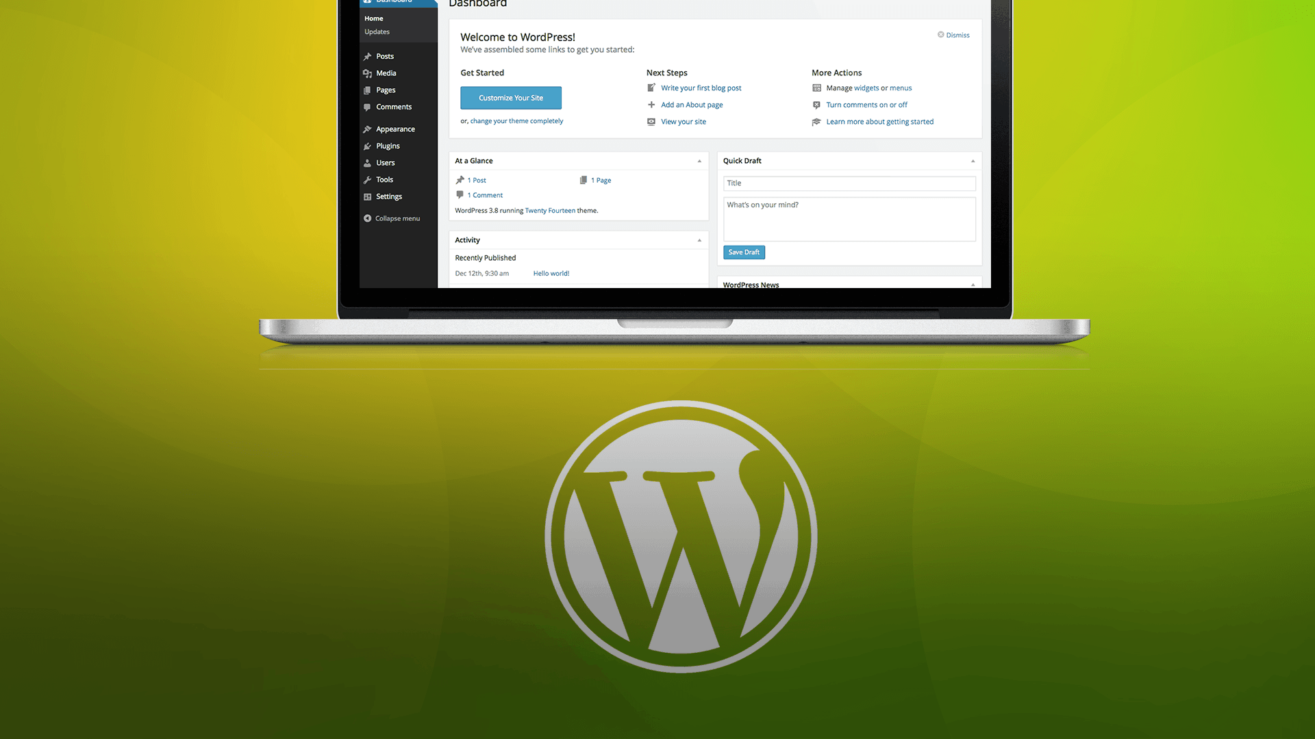Open the Users menu
The width and height of the screenshot is (1315, 739).
[386, 163]
